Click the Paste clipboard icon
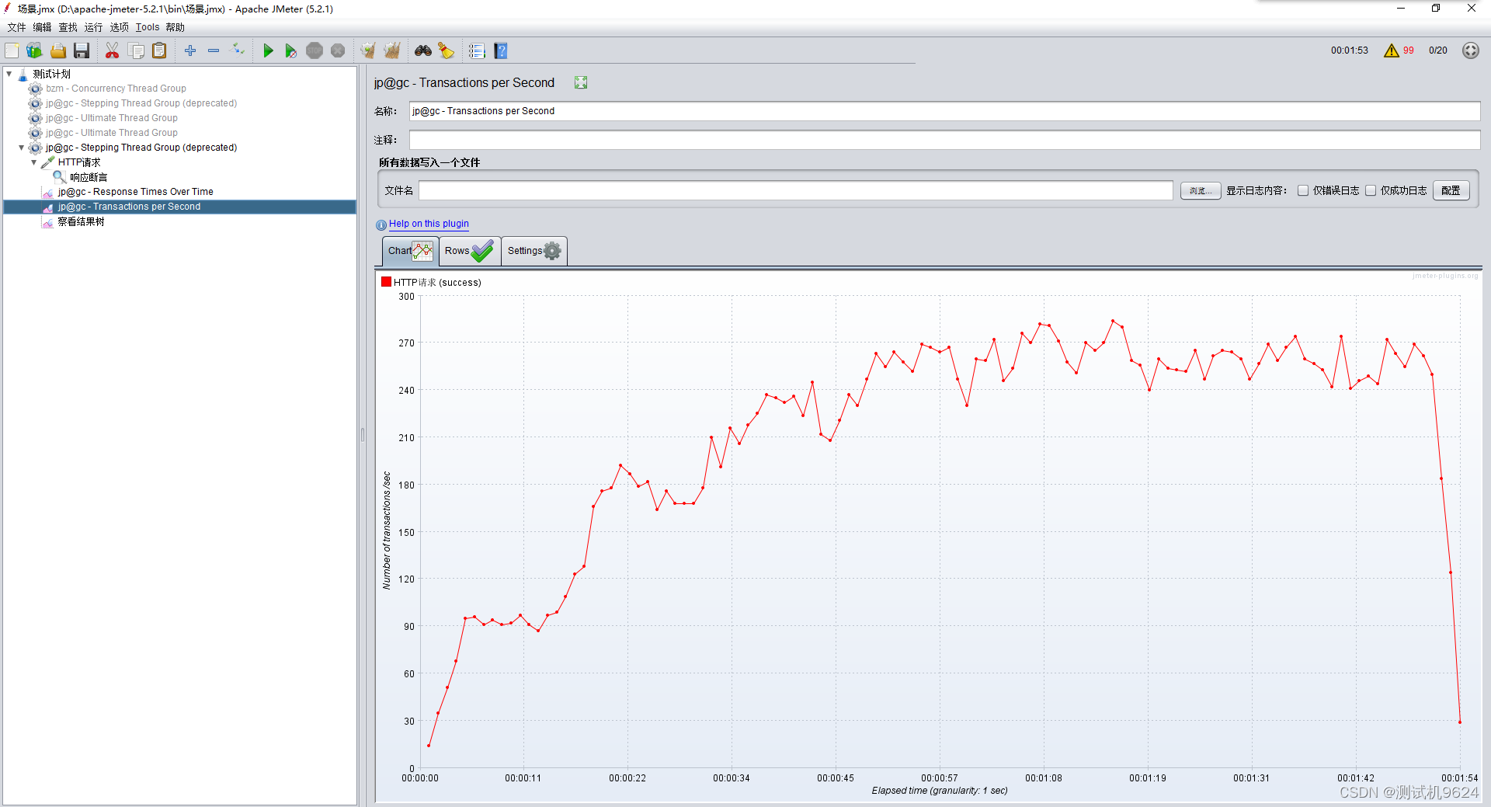 pyautogui.click(x=159, y=50)
